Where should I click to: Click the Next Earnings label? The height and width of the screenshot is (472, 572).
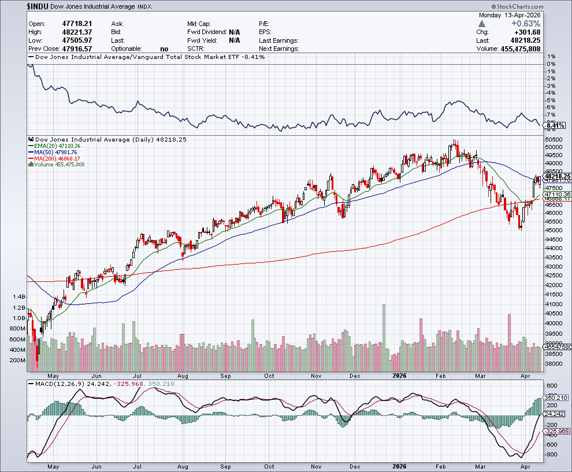click(x=279, y=49)
